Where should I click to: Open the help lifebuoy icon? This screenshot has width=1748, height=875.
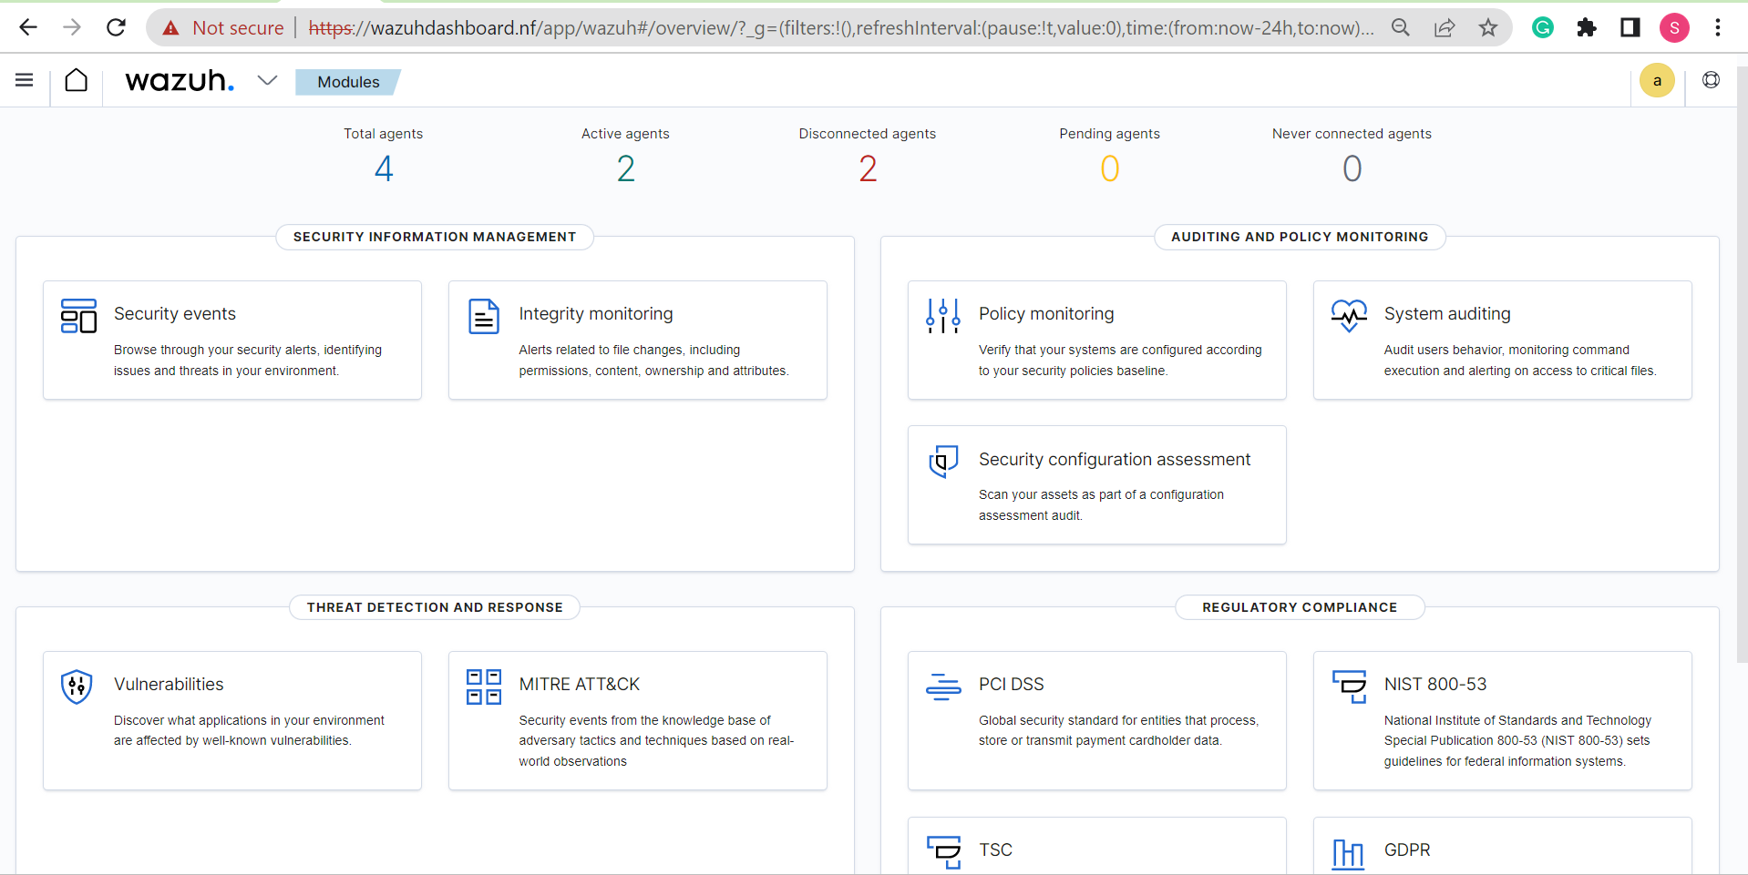[1711, 80]
